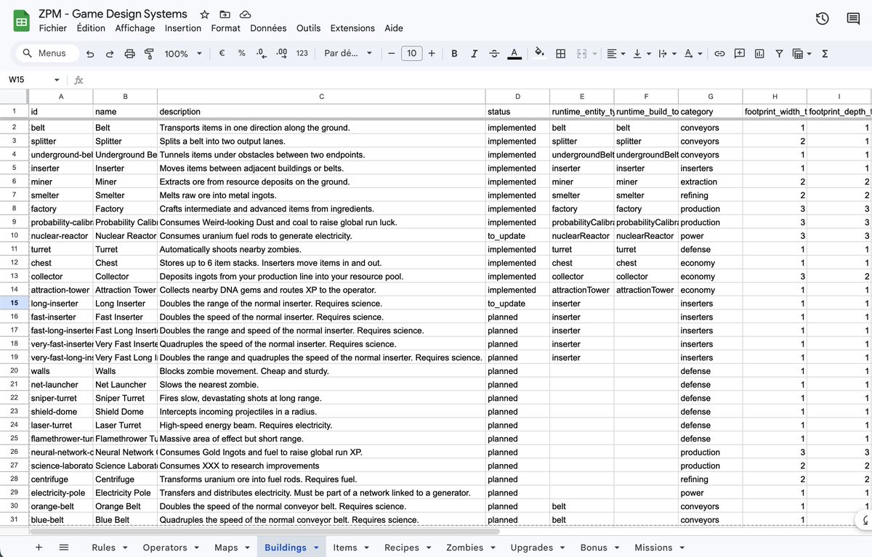Open the Aide menu
Screen dimensions: 872x557
[x=394, y=28]
